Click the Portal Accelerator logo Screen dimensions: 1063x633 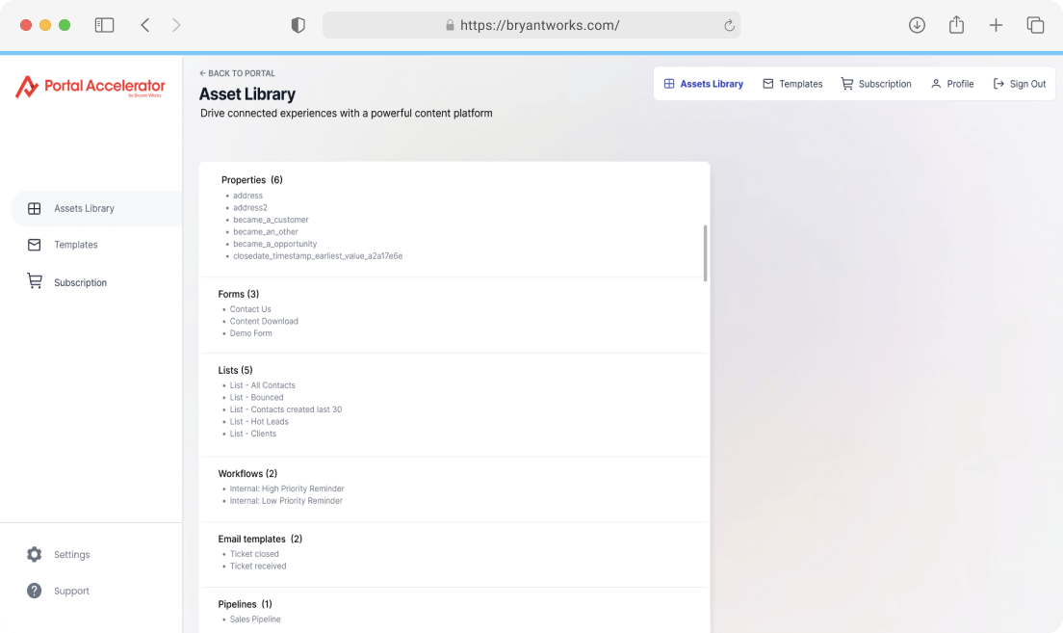pos(91,87)
